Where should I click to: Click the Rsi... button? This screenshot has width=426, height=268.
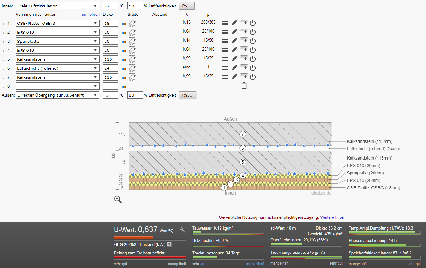pyautogui.click(x=187, y=6)
